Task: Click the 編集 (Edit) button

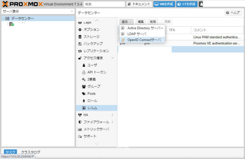Action: (x=140, y=22)
